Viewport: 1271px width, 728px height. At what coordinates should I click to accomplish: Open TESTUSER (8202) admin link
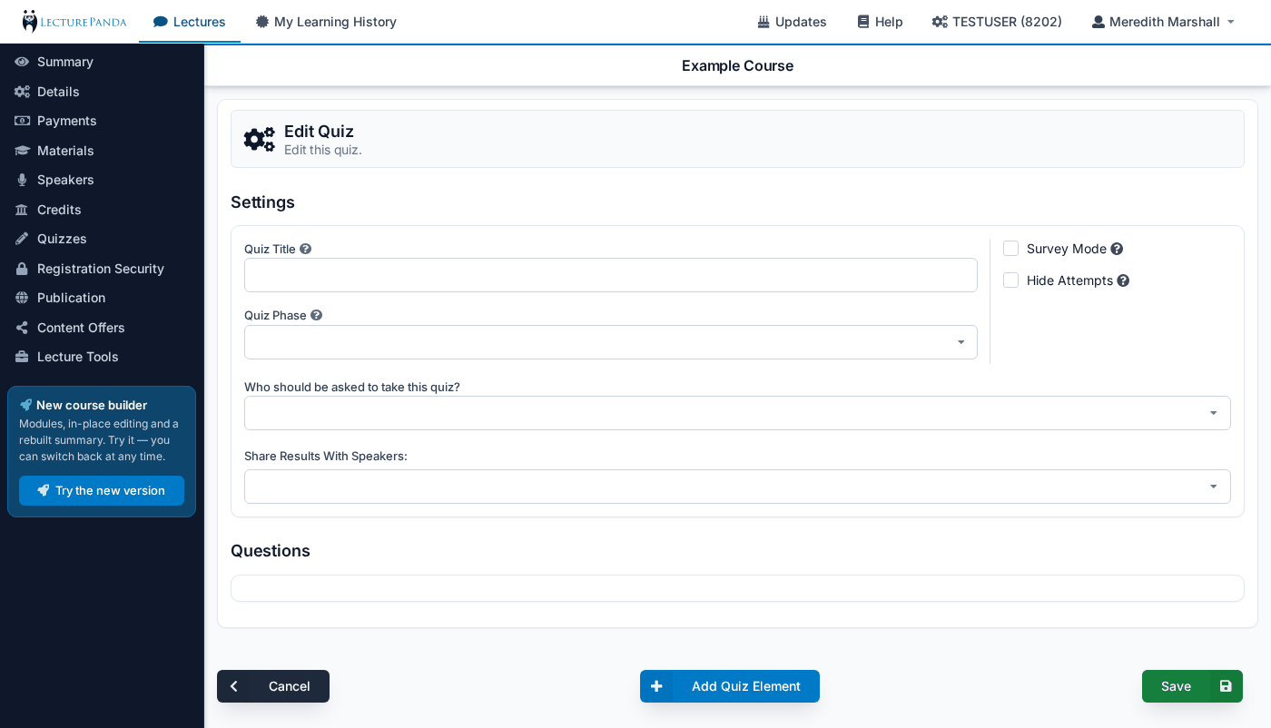tap(997, 22)
